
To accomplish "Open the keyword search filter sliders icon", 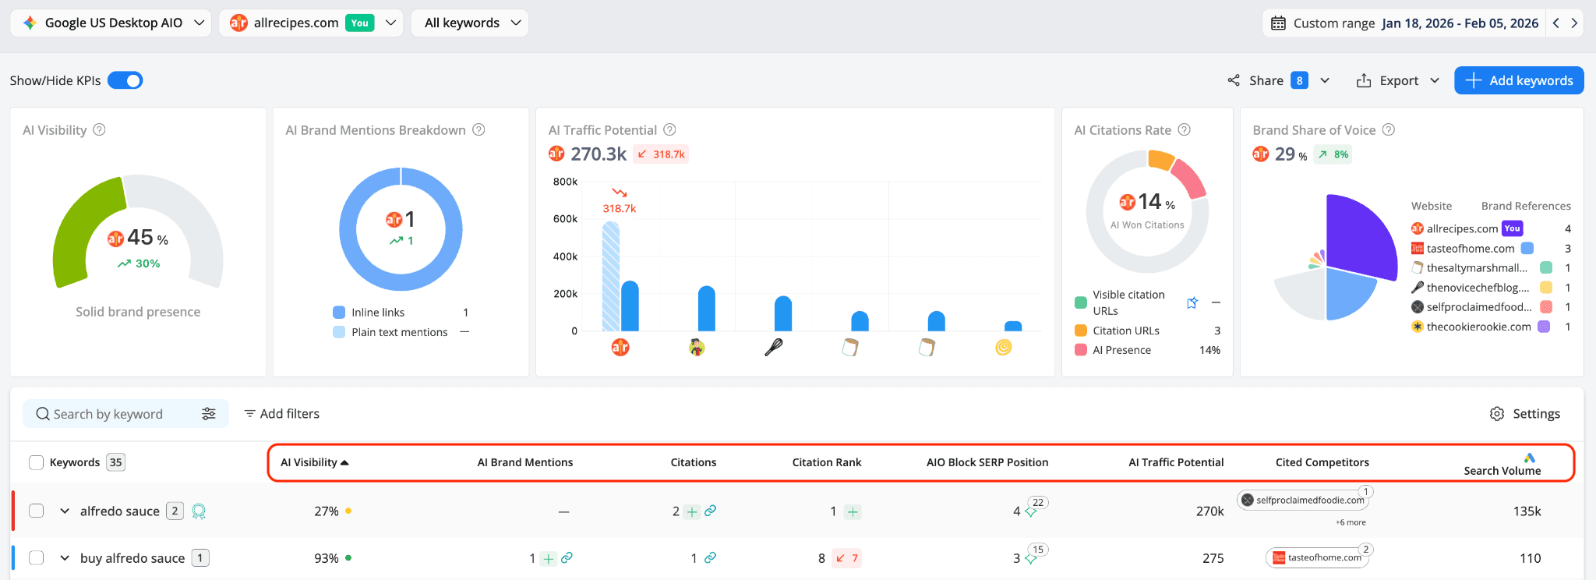I will tap(209, 414).
